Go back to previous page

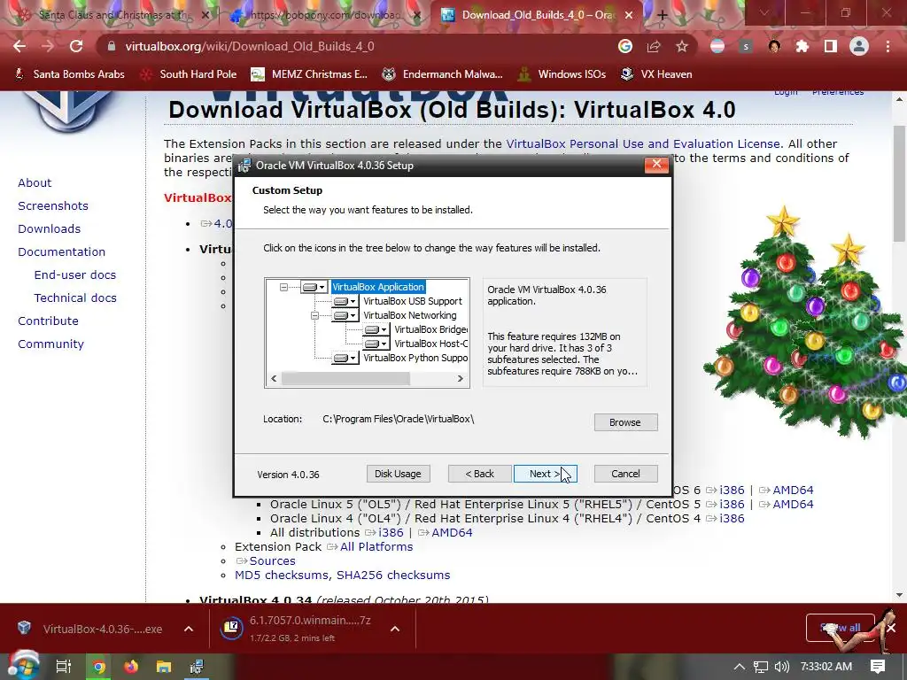tap(19, 46)
